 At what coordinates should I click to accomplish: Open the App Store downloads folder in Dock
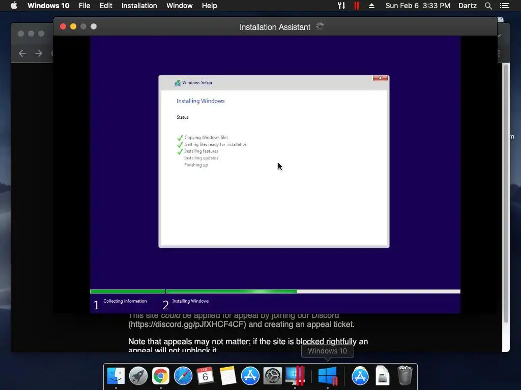(360, 376)
